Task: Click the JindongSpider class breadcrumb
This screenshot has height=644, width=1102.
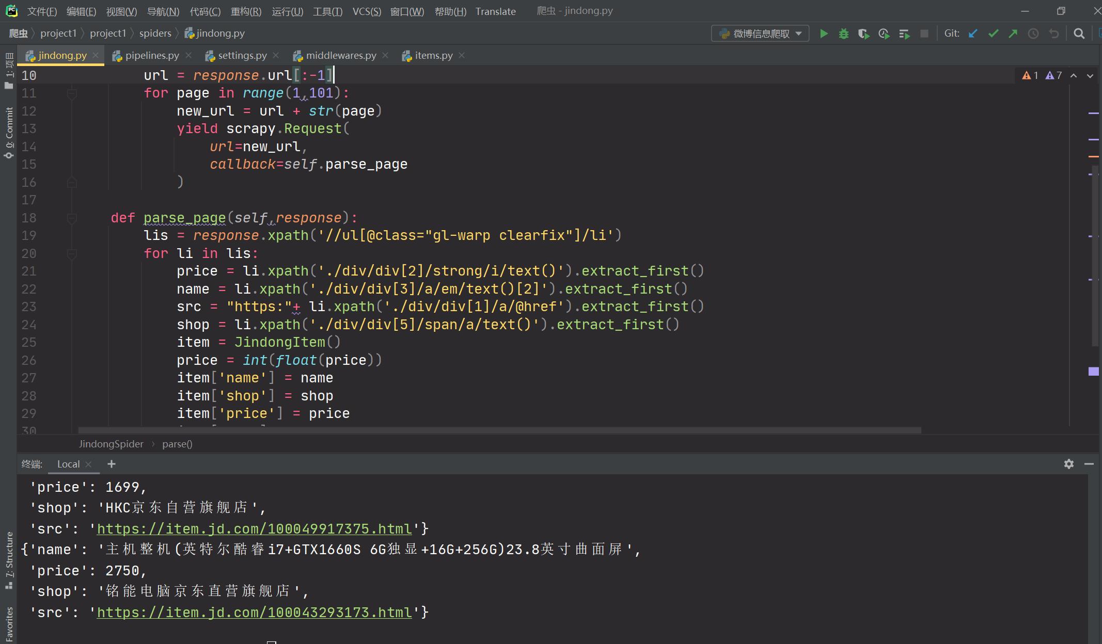Action: 111,444
